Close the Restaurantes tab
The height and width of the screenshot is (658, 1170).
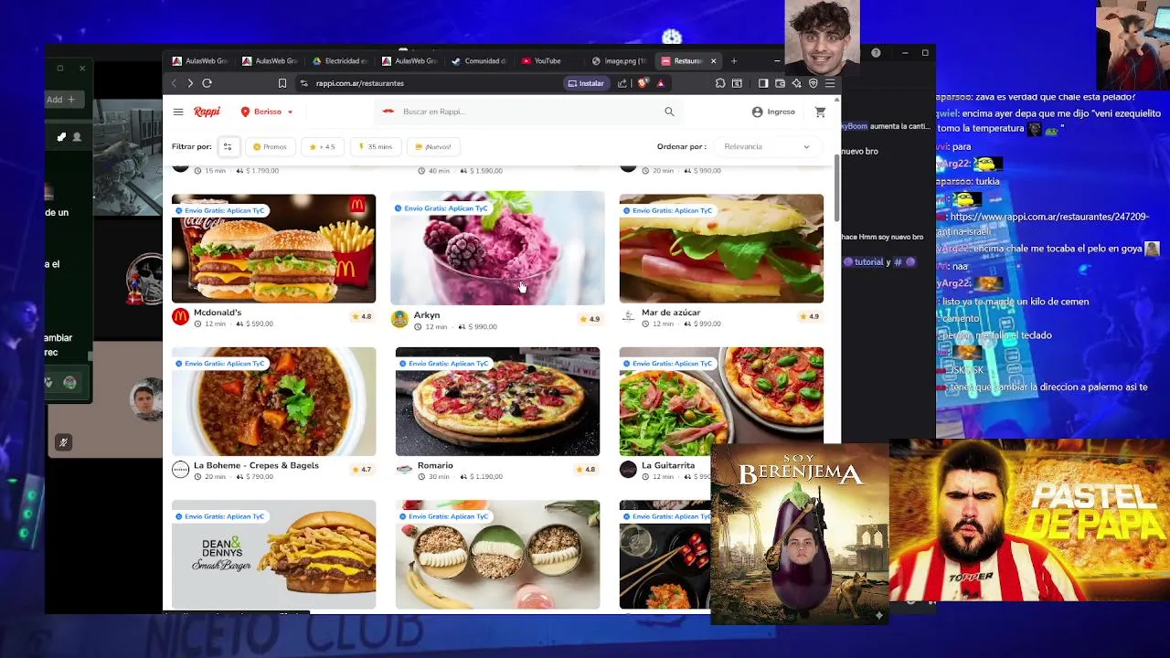[713, 61]
